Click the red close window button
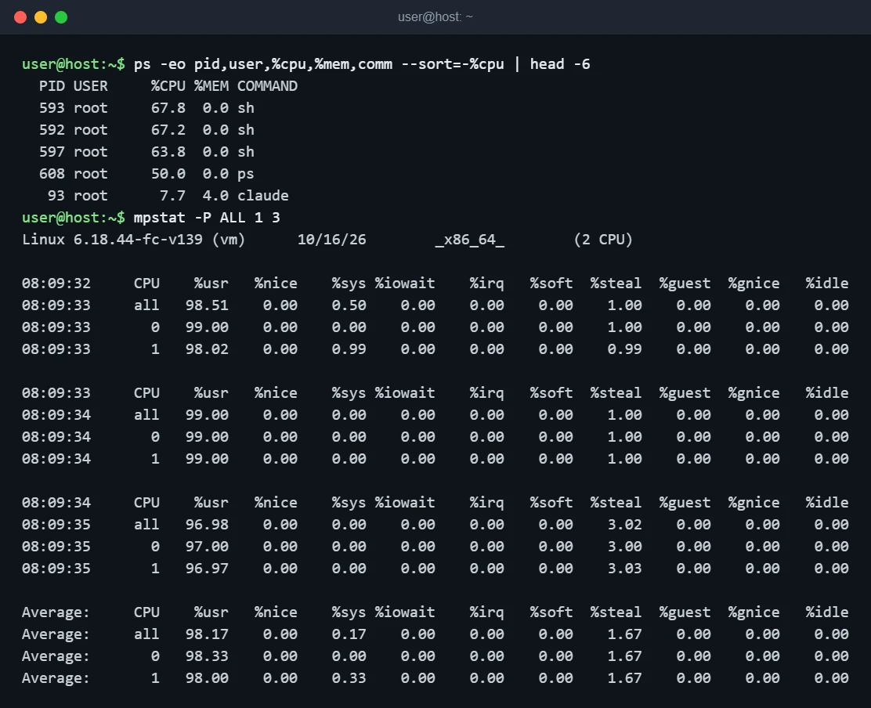 20,17
